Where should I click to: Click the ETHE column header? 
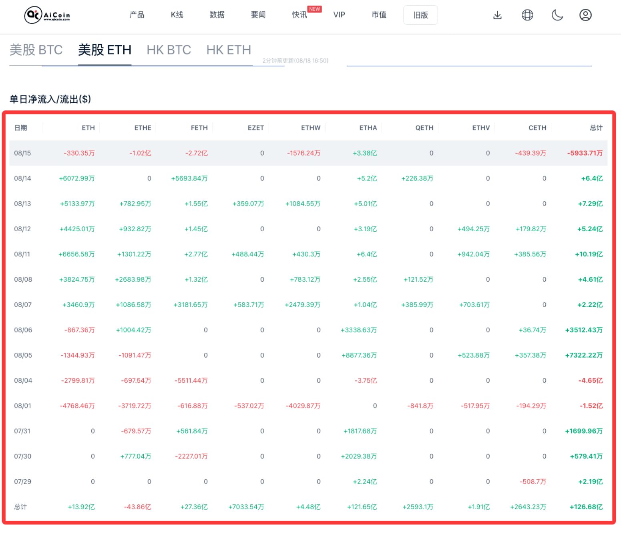[143, 128]
